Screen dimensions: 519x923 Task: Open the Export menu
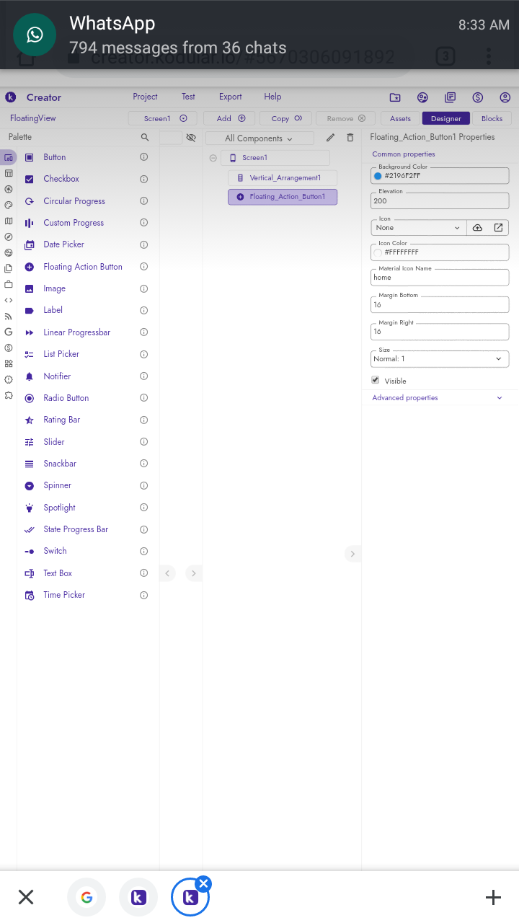pos(231,97)
